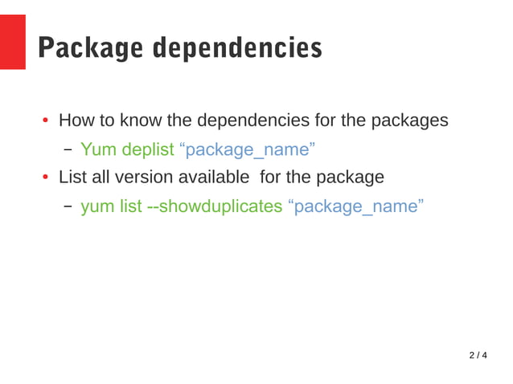Click the dash before yum list

pos(68,206)
